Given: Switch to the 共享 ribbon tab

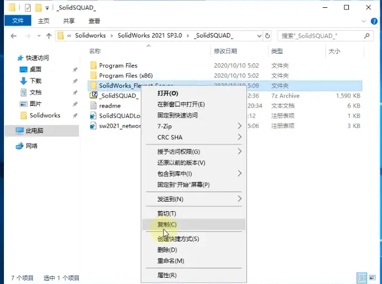Looking at the screenshot, I should tap(69, 21).
